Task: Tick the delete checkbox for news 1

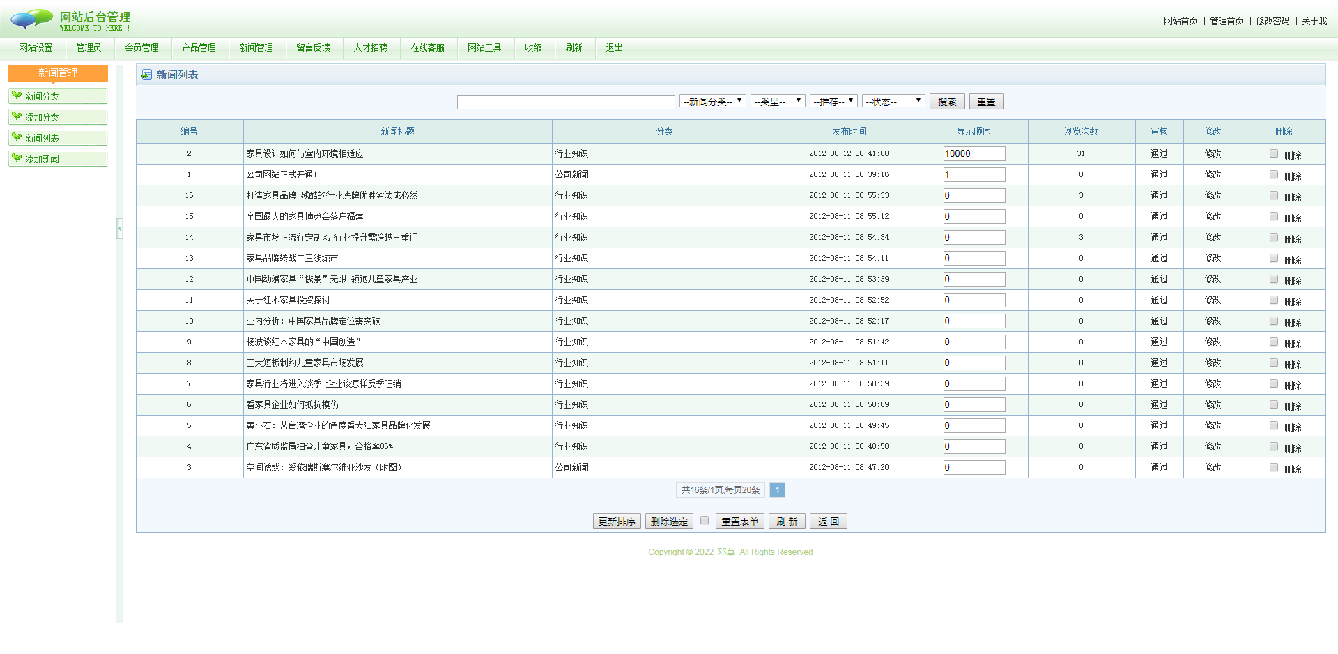Action: click(x=1274, y=174)
